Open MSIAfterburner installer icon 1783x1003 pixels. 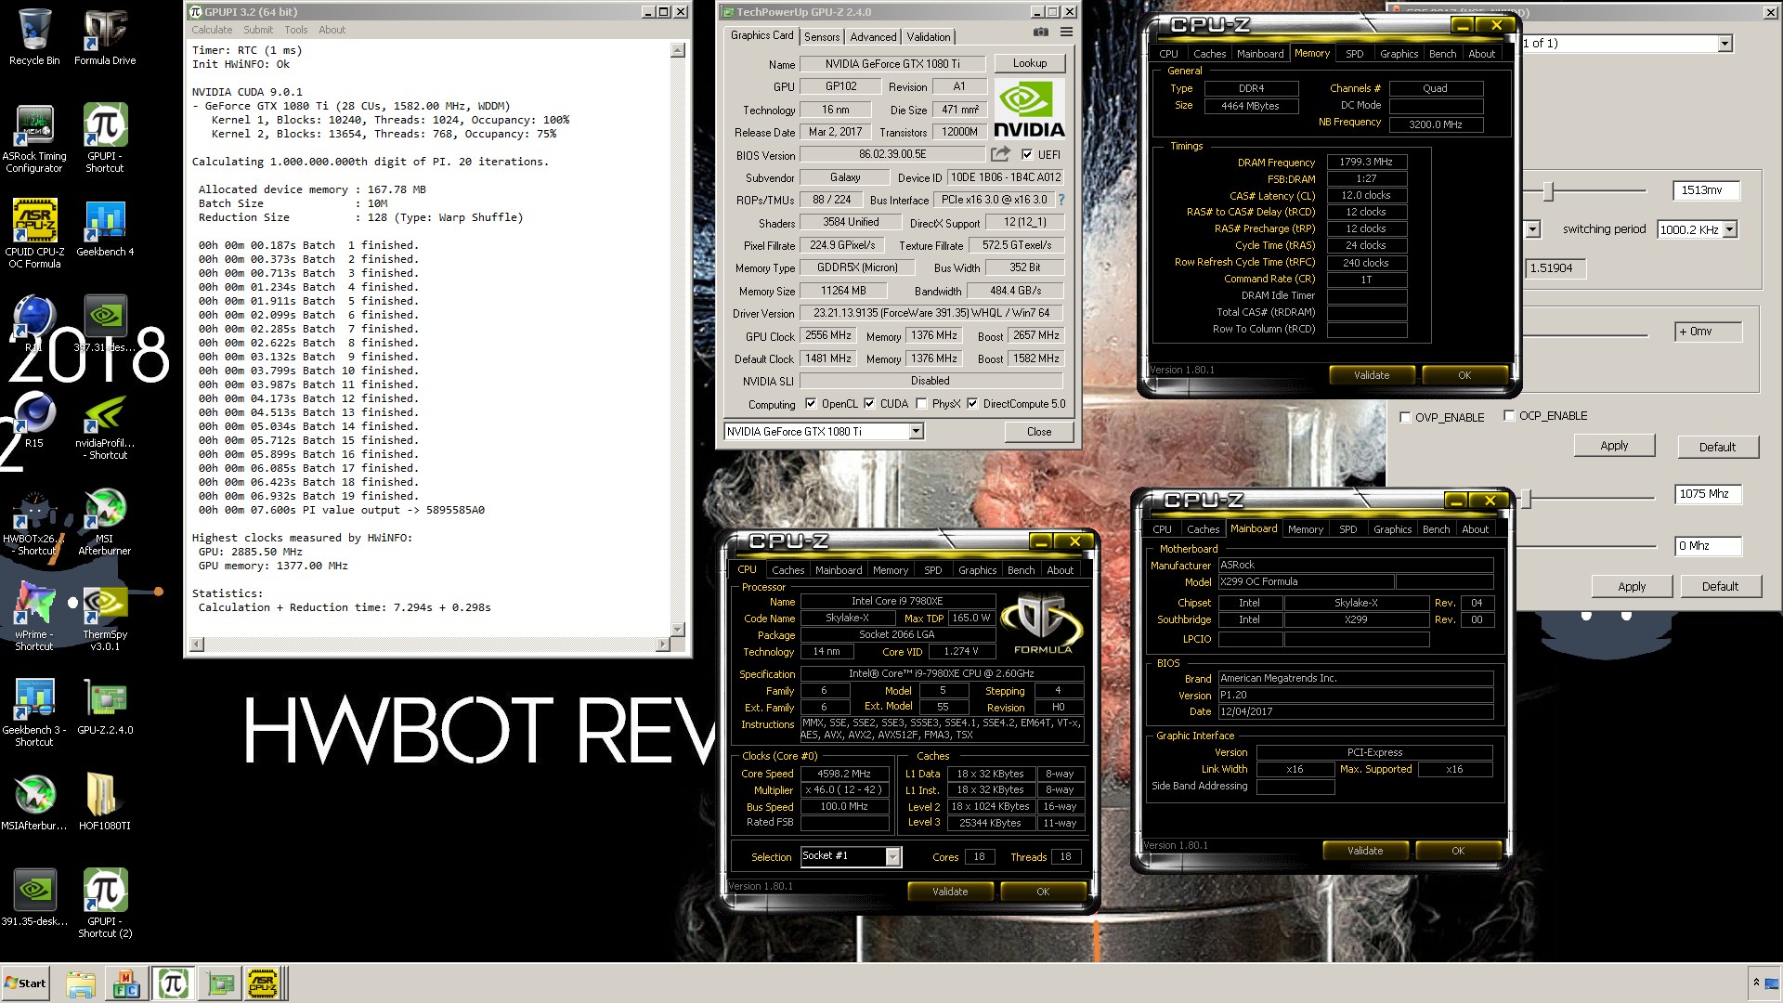[x=34, y=803]
